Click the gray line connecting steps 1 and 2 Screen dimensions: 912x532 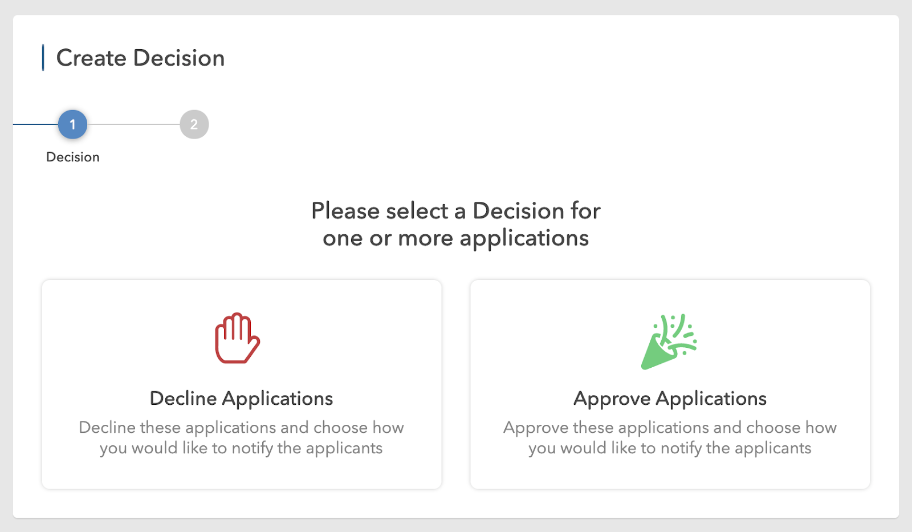pos(133,124)
